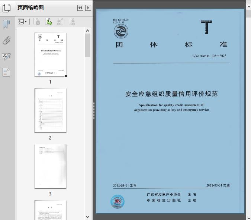Click the large T logo on cover
The height and width of the screenshot is (220, 251).
pyautogui.click(x=206, y=27)
